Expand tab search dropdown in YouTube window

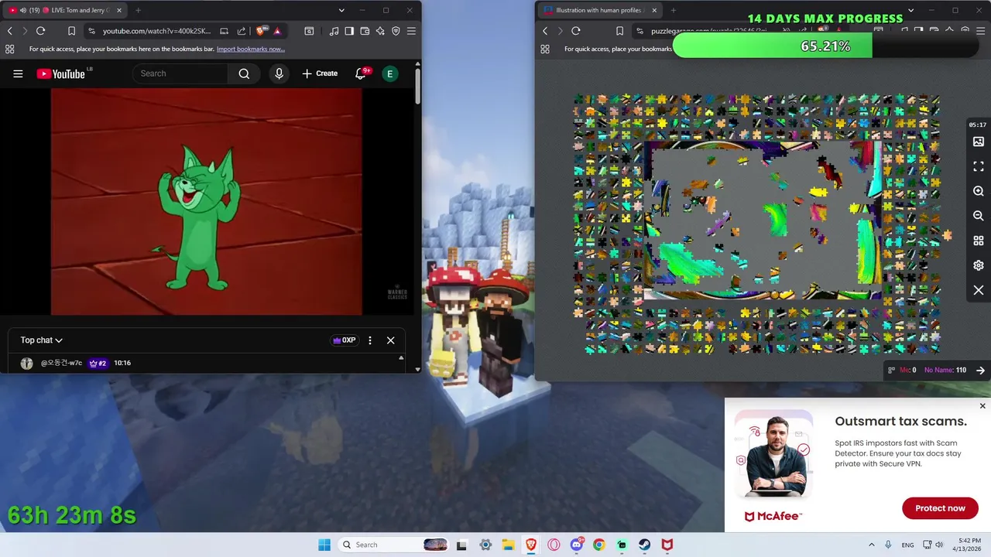click(341, 10)
